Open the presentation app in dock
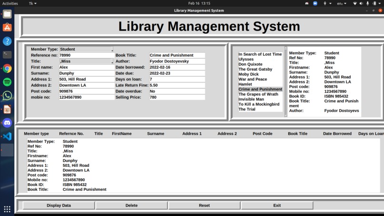 coord(7,109)
